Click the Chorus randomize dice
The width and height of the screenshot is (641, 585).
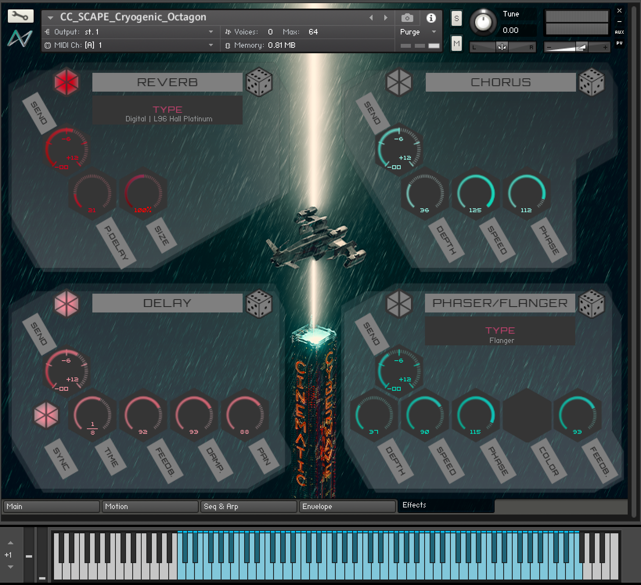pyautogui.click(x=591, y=82)
